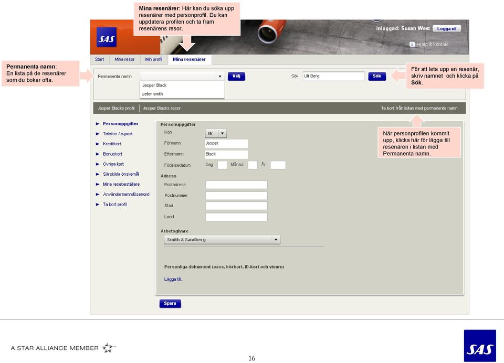Open Personuppgifter in the side menu
This screenshot has width=504, height=363.
click(121, 124)
